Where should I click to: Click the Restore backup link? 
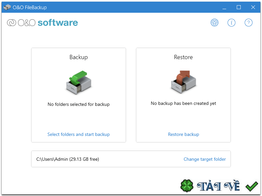click(x=183, y=134)
